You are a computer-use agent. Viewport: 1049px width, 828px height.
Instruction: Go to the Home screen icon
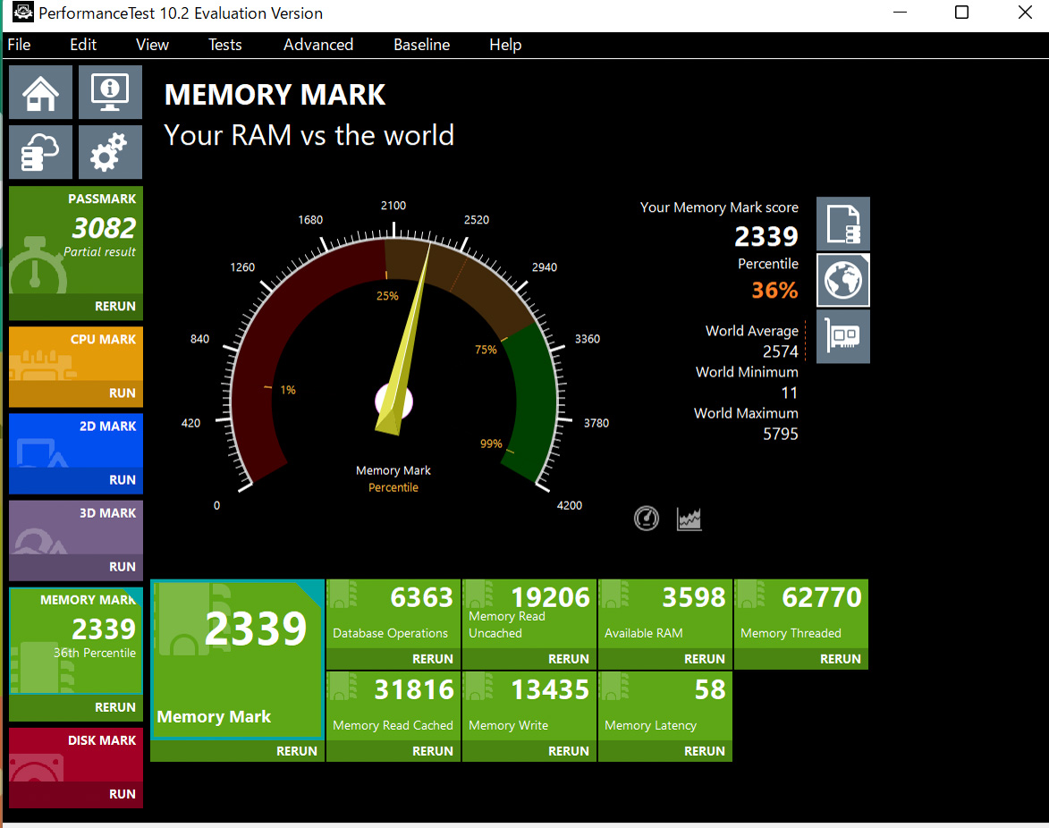pos(41,92)
